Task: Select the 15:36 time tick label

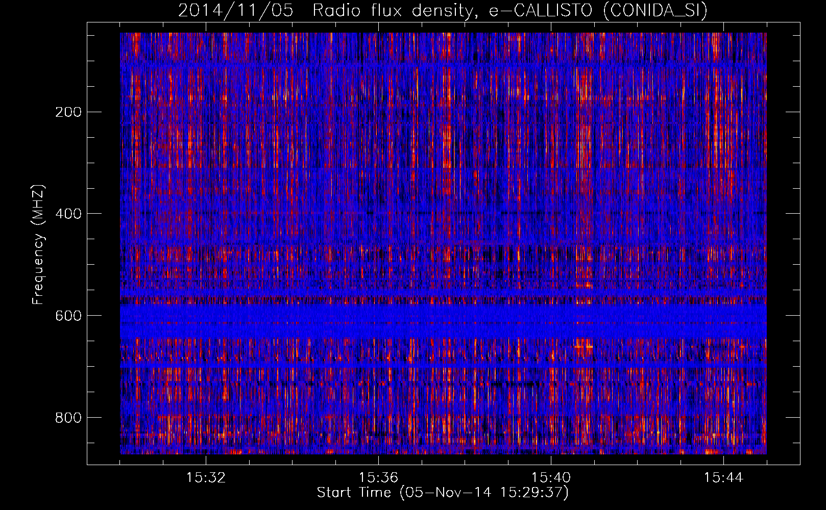Action: click(378, 478)
